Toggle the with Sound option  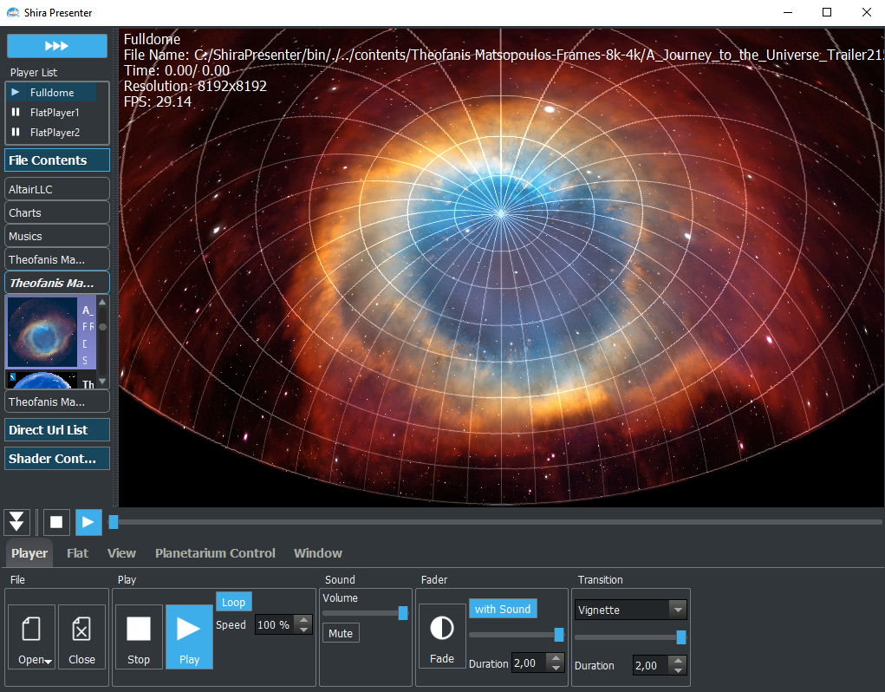coord(503,609)
